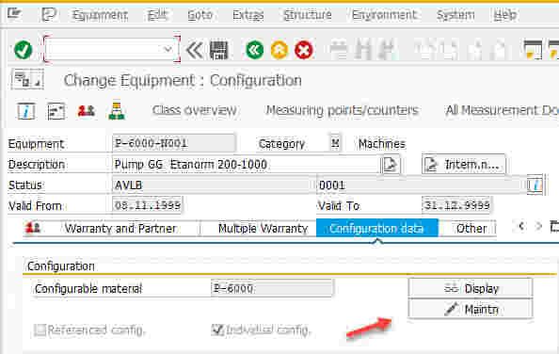Screen dimensions: 559x354
Task: Click the Maintn configuration button
Action: pyautogui.click(x=471, y=309)
